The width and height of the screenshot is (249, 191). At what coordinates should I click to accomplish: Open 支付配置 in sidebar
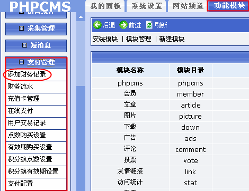coord(36,184)
